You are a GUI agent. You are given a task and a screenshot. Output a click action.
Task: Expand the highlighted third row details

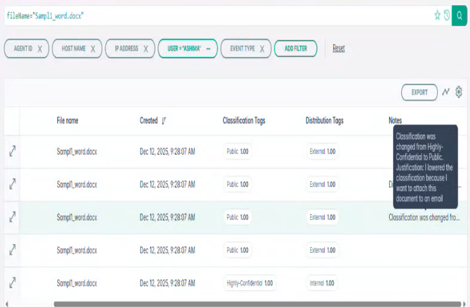click(12, 217)
